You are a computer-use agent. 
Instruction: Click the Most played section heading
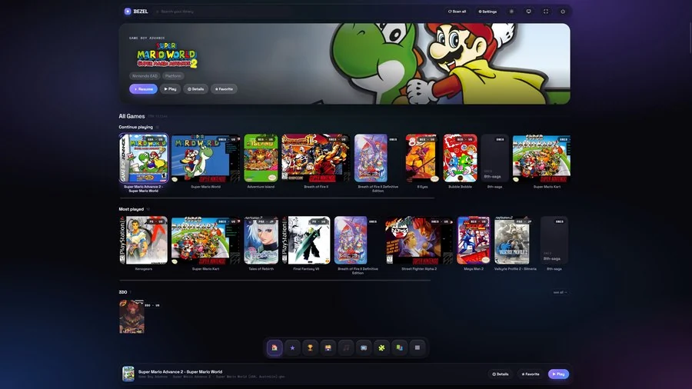(131, 209)
